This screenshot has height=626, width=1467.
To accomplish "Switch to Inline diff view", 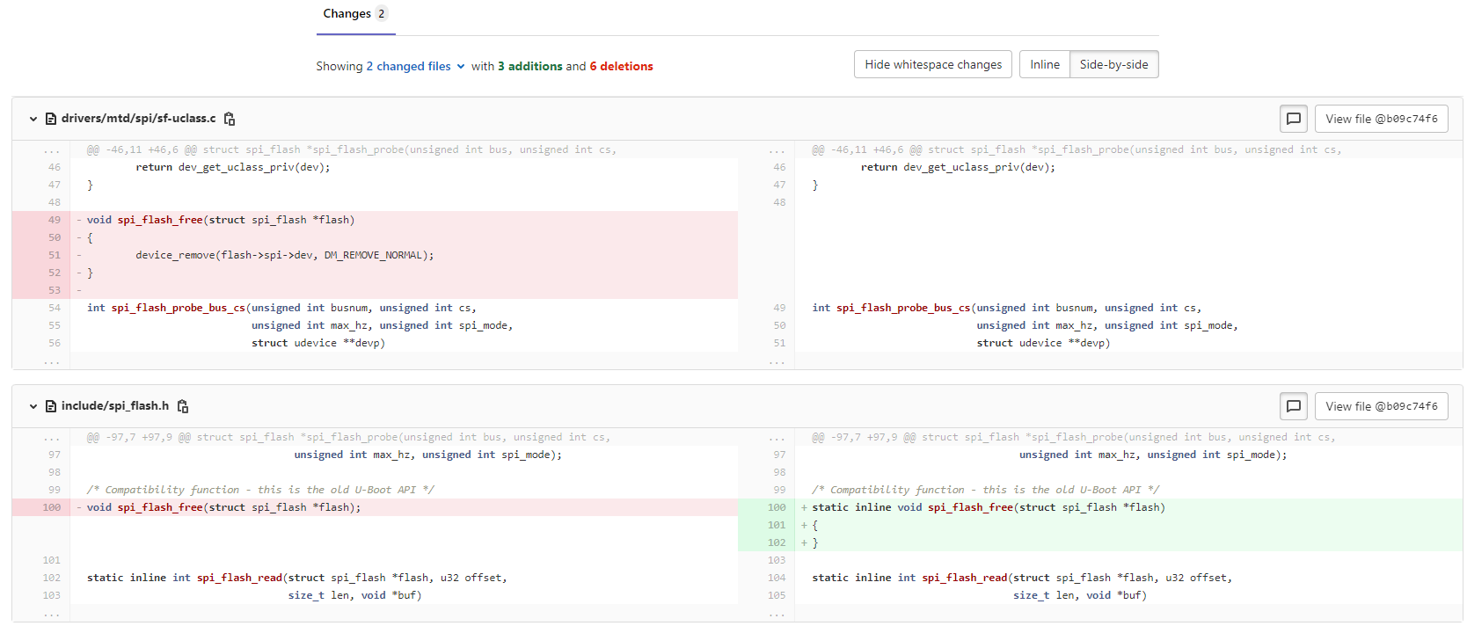I will point(1045,64).
